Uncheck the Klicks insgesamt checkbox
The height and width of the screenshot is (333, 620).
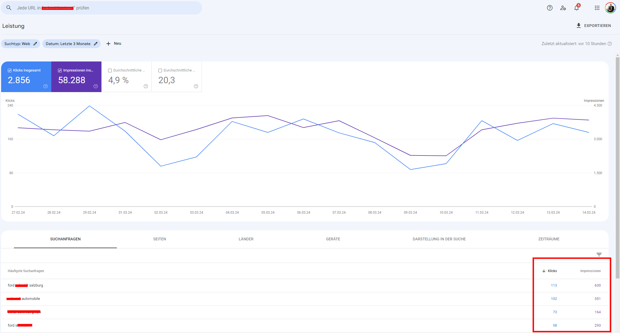10,70
